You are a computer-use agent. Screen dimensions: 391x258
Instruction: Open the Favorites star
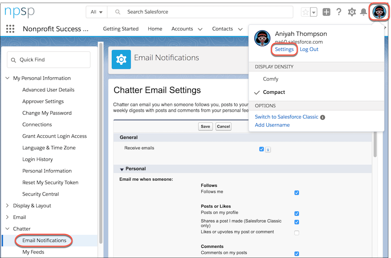306,12
